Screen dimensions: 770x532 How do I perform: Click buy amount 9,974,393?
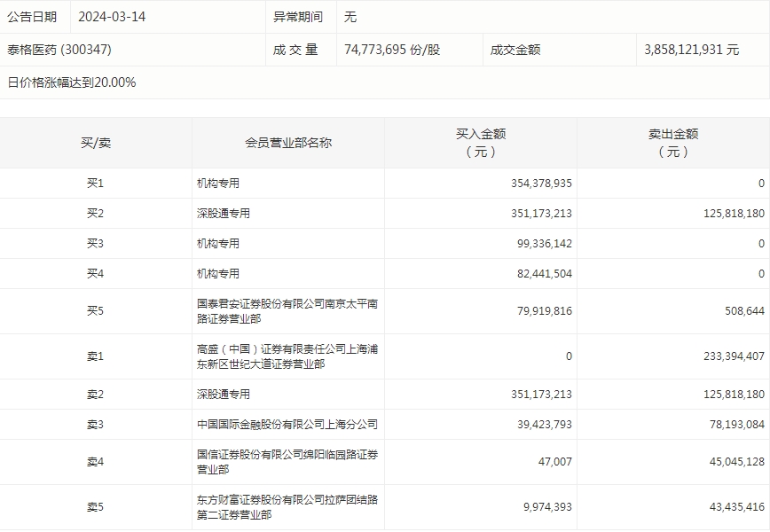tap(547, 506)
